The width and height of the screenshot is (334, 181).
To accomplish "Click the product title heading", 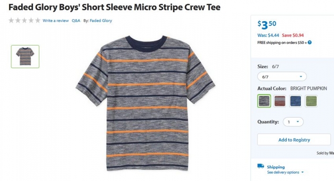I will pos(114,7).
